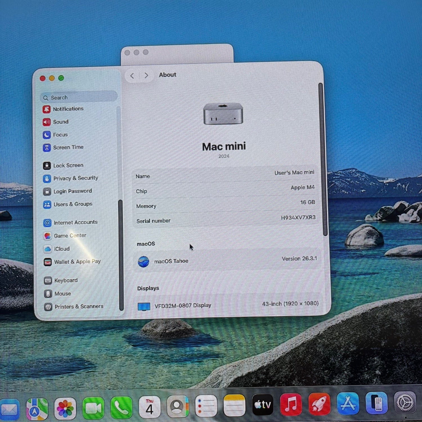Go back with the left chevron button
This screenshot has width=422, height=422.
pyautogui.click(x=132, y=75)
